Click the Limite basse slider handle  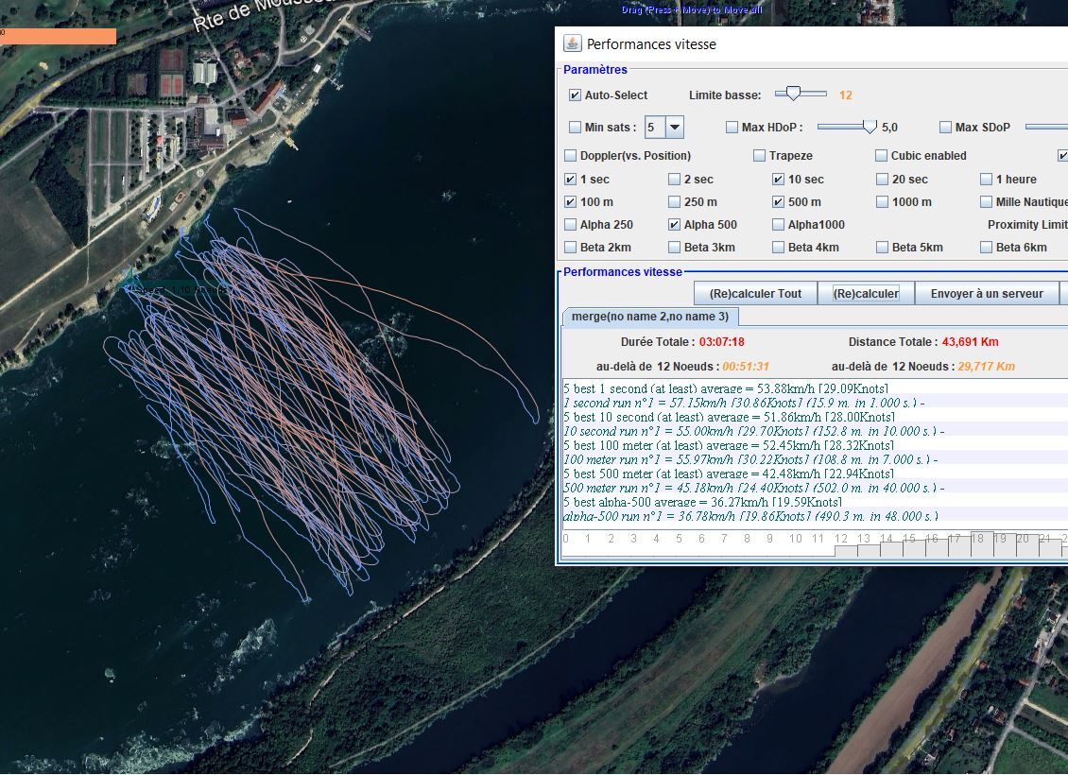tap(794, 94)
